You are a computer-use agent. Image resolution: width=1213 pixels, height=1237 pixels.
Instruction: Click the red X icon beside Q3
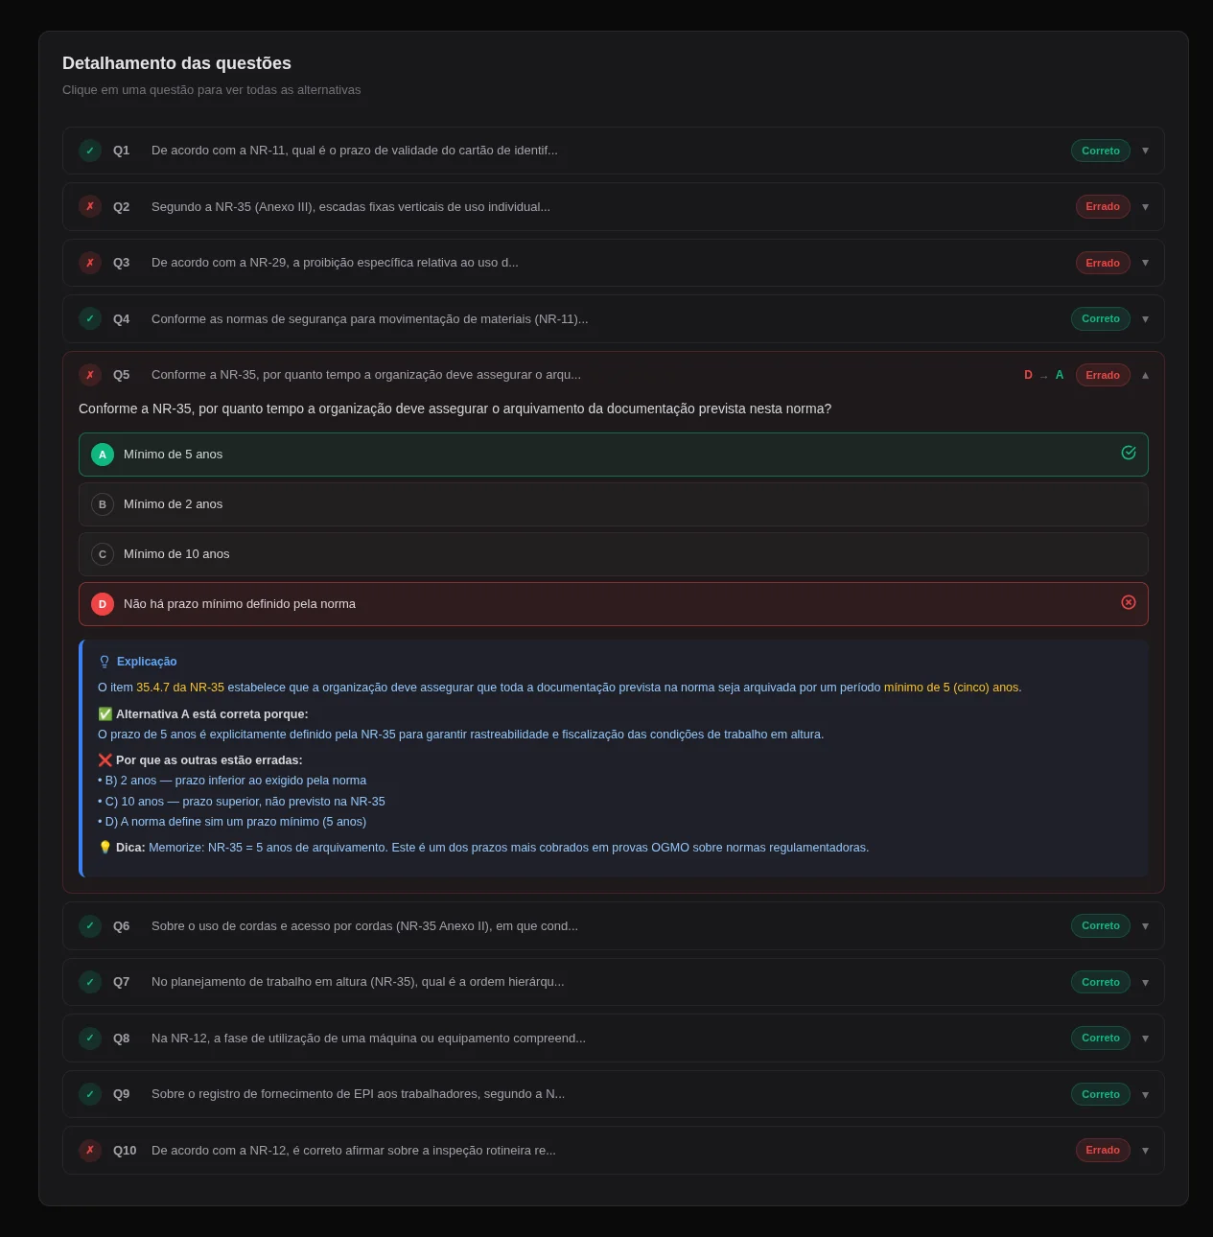tap(90, 262)
